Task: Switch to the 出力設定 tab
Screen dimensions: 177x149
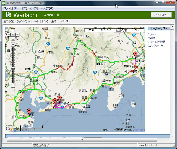Action: 9,21
